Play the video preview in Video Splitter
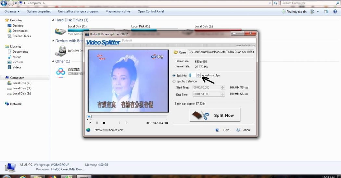The image size is (341, 178). tap(90, 123)
